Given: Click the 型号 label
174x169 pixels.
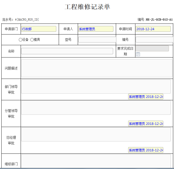Looking at the screenshot, I should pos(68,40).
